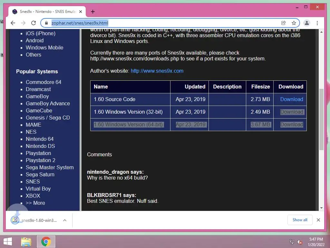Open the taskbar clock and date
The width and height of the screenshot is (330, 248).
[316, 242]
